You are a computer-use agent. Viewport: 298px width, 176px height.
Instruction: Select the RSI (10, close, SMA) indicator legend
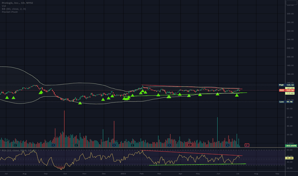pyautogui.click(x=19, y=150)
